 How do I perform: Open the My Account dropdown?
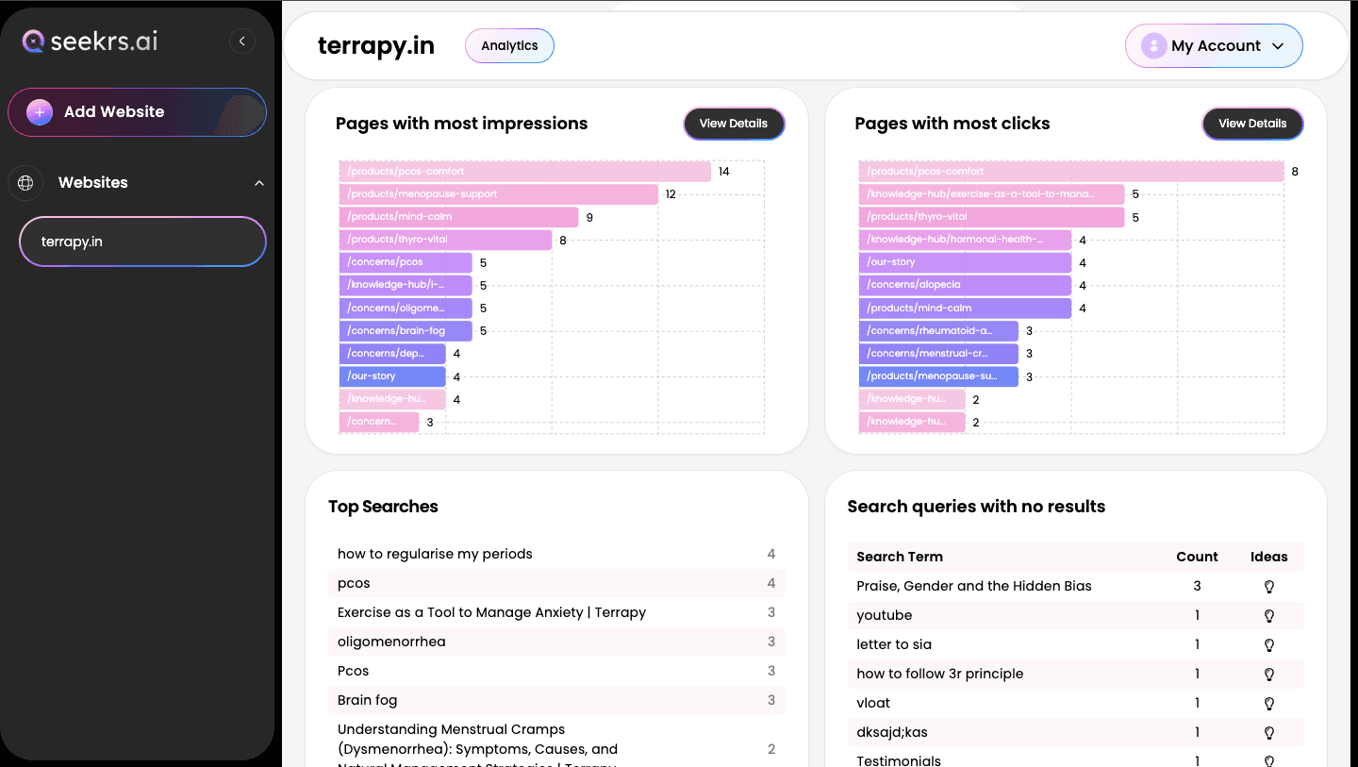1214,46
